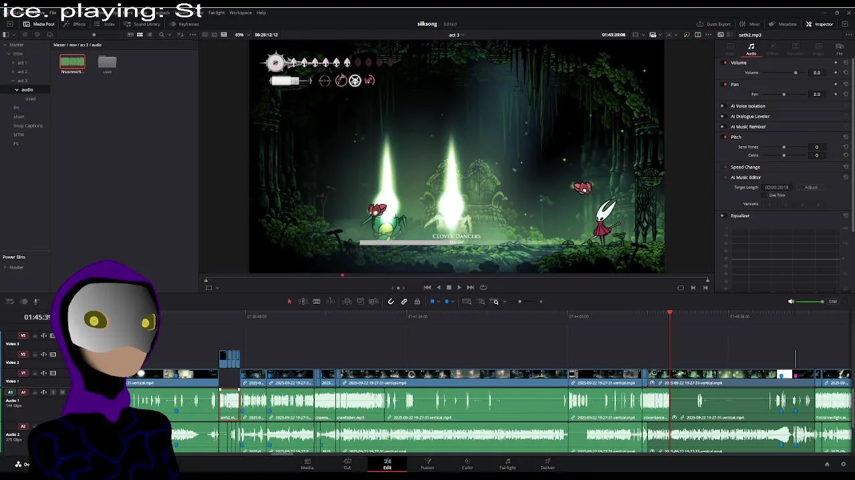Click the Pan slider handle
Viewport: 855px width, 480px height.
[x=784, y=95]
